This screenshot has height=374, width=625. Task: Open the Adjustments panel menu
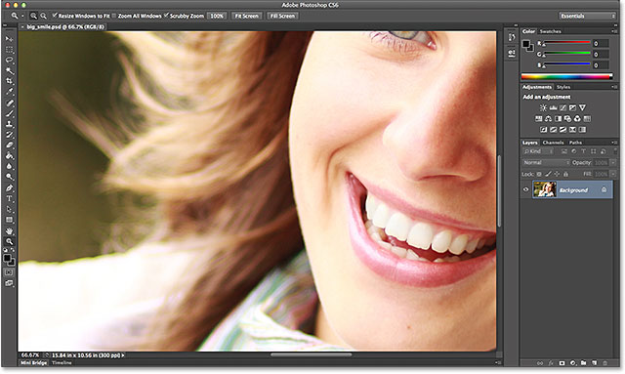614,87
